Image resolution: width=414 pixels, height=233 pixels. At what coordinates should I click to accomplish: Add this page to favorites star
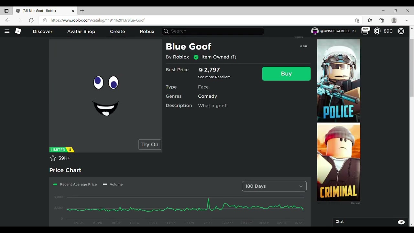(357, 20)
